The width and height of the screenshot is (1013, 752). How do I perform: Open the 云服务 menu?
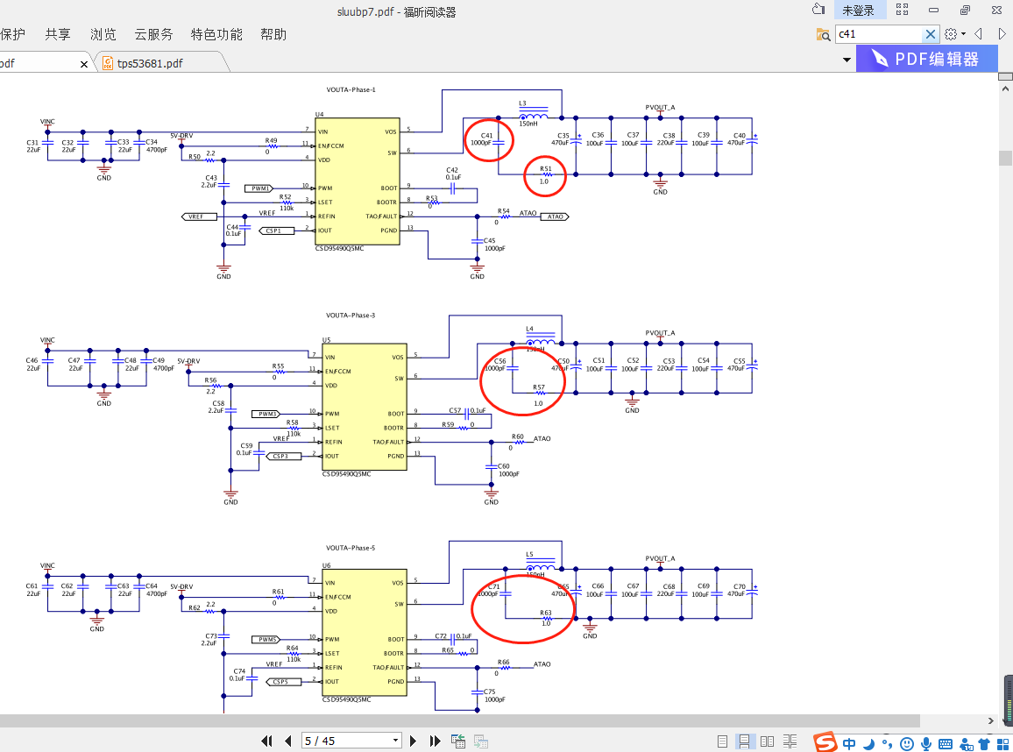153,35
